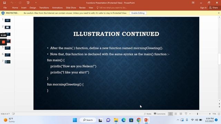Click the vertical scrollbar up arrow

tap(219, 17)
